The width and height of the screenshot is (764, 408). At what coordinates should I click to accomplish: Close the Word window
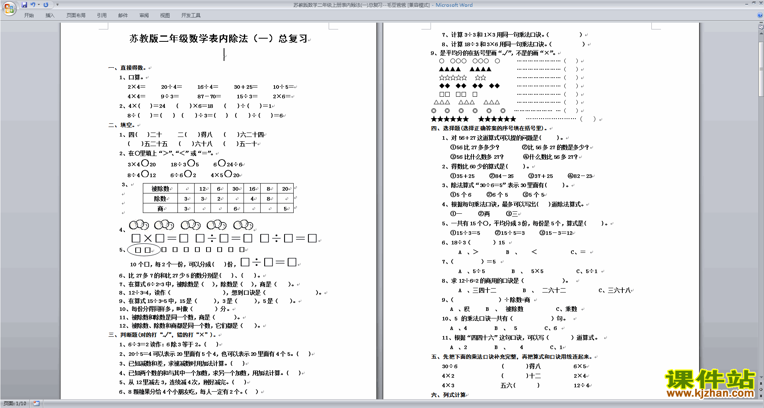[x=760, y=3]
